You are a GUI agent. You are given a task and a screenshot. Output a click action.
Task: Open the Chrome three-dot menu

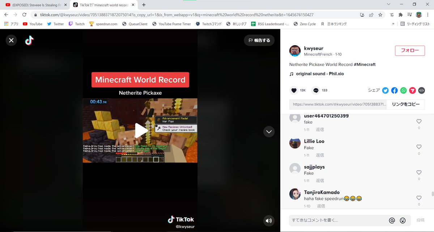tap(428, 15)
